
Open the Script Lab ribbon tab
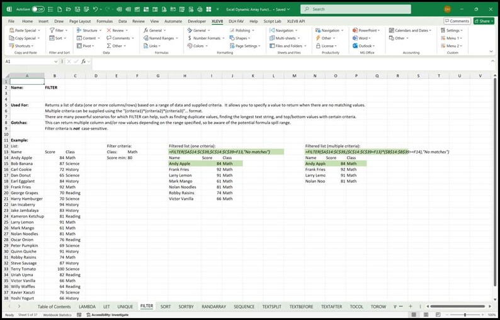tap(272, 21)
